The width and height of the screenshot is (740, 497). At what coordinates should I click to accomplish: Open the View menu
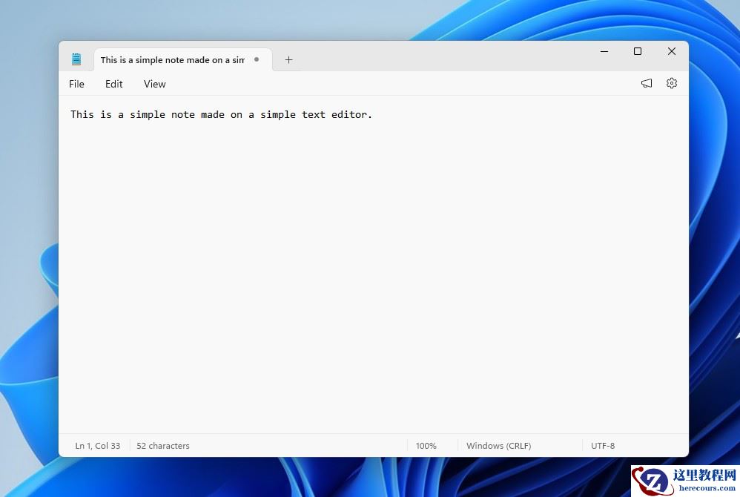[154, 84]
